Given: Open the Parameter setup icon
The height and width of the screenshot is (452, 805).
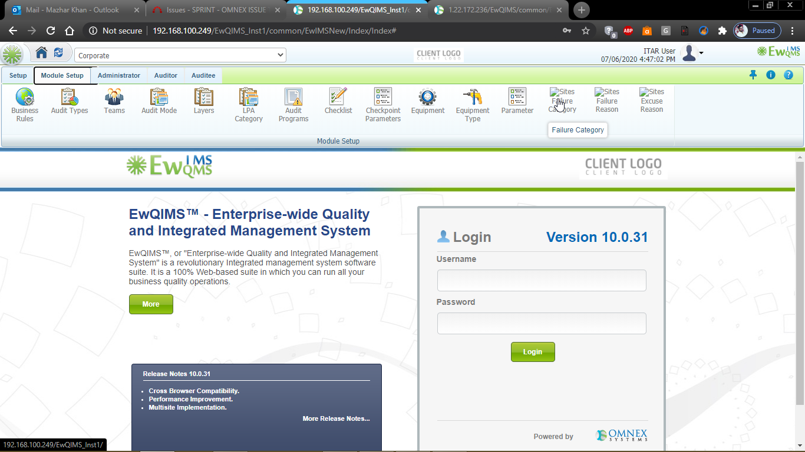Looking at the screenshot, I should pyautogui.click(x=517, y=101).
